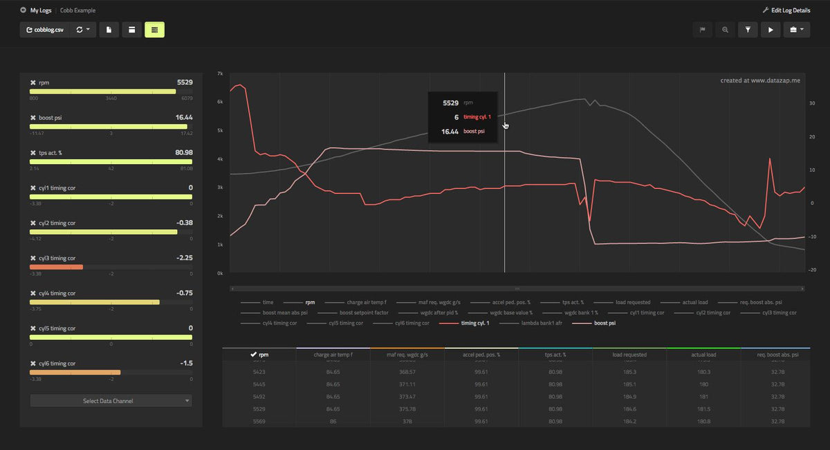Click the back arrow beside My Logs

[24, 10]
